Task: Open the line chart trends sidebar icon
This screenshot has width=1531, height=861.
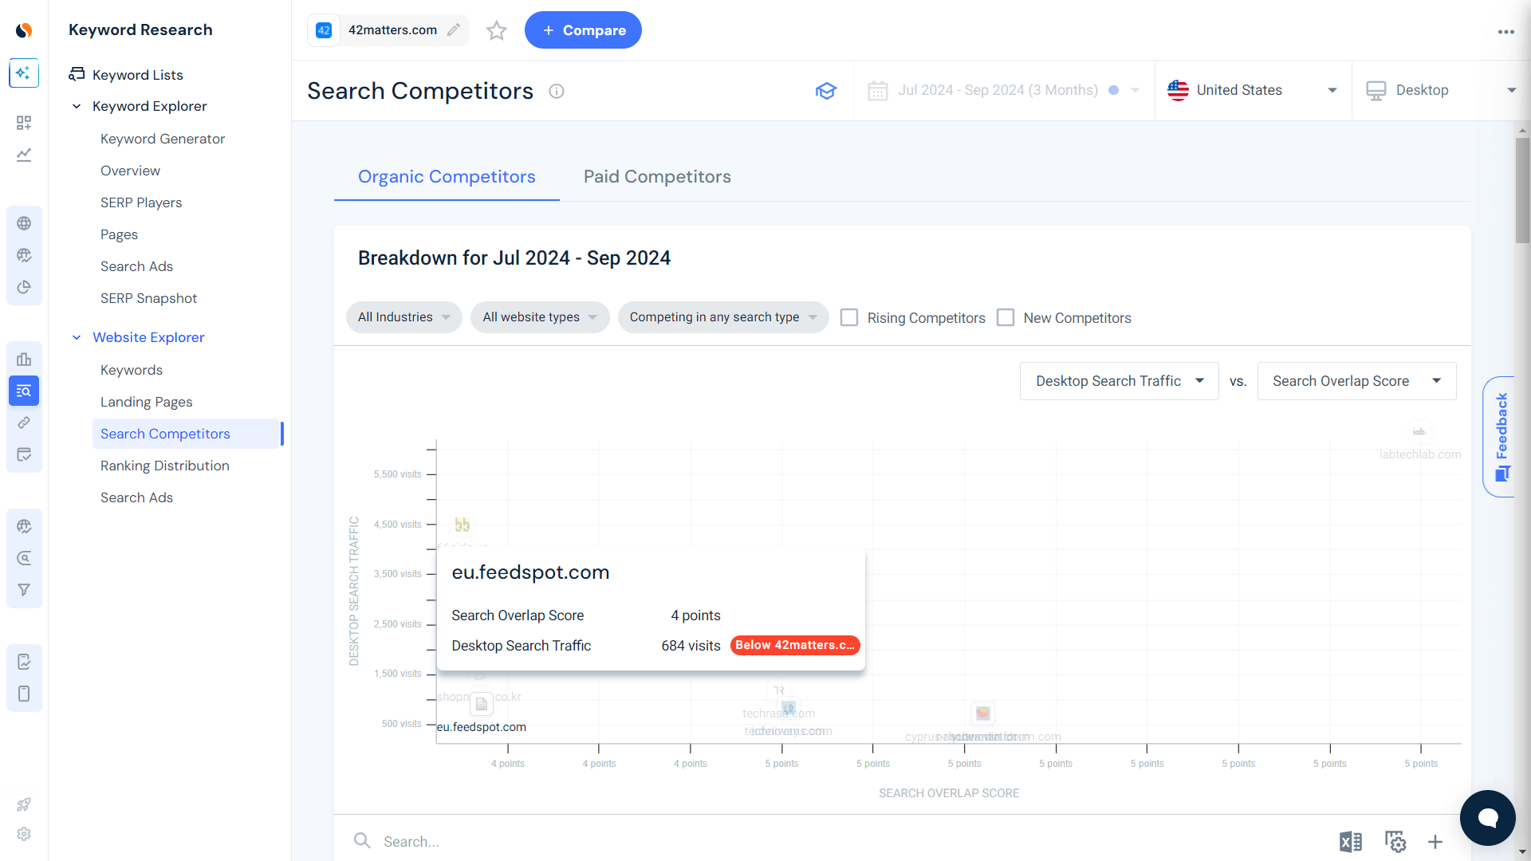Action: click(x=24, y=155)
